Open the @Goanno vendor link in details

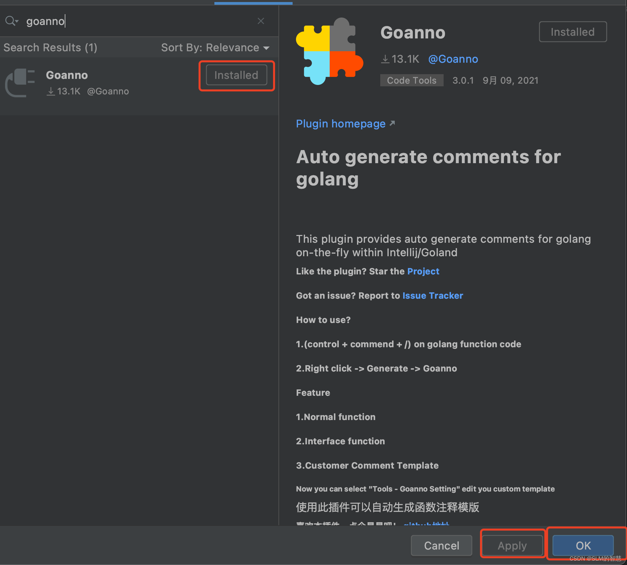tap(453, 59)
